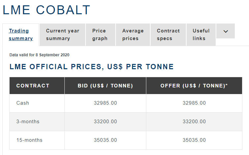The image size is (249, 155).
Task: Select the Average prices tab
Action: click(133, 34)
